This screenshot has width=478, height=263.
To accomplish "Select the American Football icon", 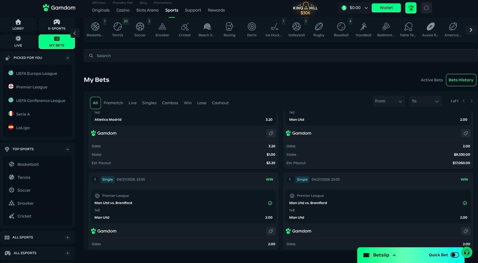I will click(453, 27).
